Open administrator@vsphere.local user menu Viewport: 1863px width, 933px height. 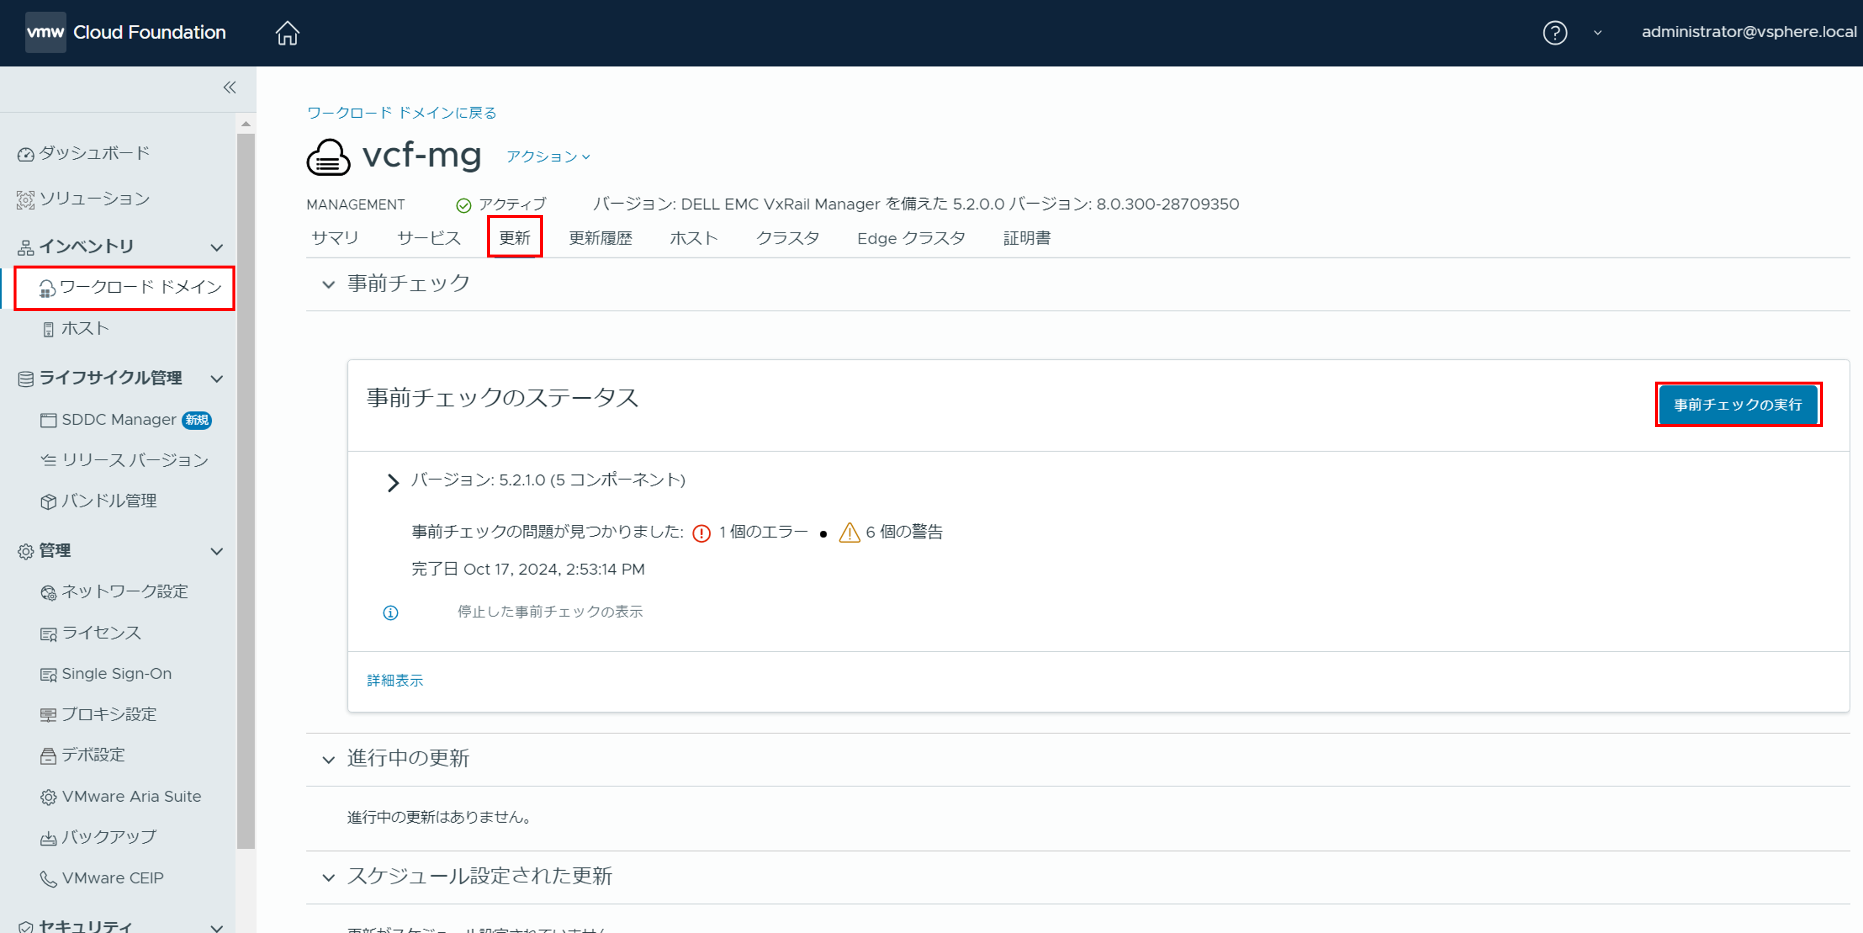point(1749,32)
